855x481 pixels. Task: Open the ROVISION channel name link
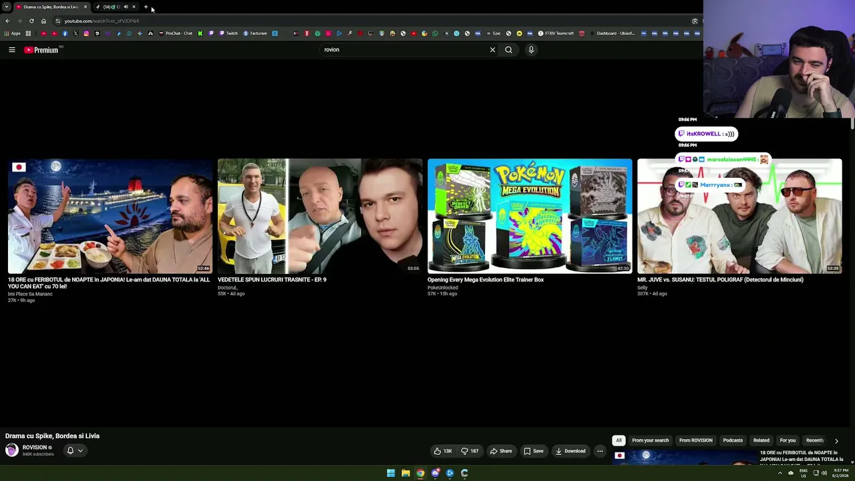pos(35,448)
